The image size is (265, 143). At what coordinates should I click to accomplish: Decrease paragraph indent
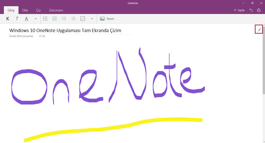[x=64, y=19]
